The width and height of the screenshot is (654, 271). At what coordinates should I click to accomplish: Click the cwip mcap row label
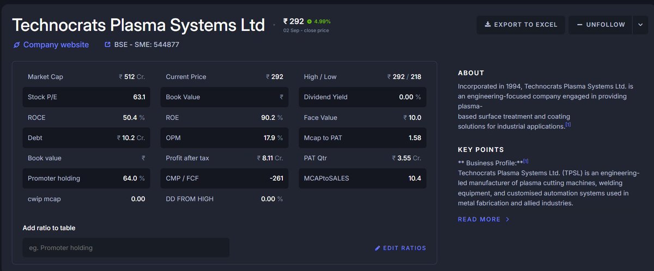click(x=44, y=199)
